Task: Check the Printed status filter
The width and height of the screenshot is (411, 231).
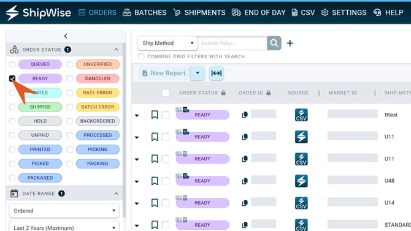Action: point(12,150)
